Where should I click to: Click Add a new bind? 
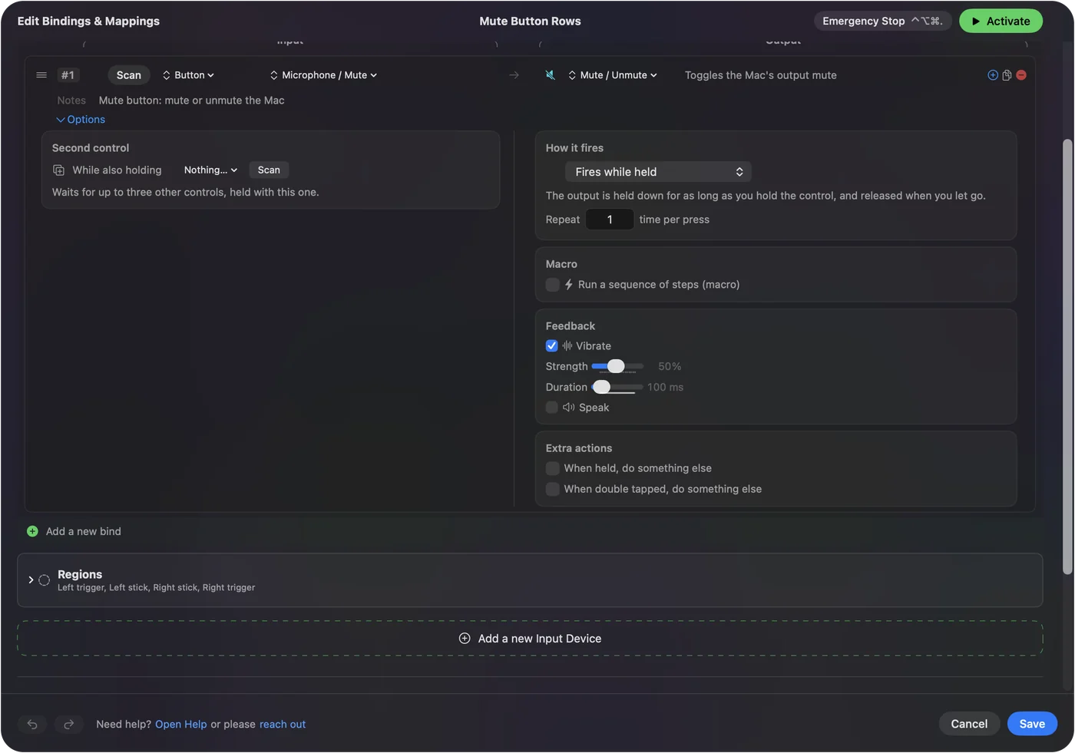tap(83, 531)
